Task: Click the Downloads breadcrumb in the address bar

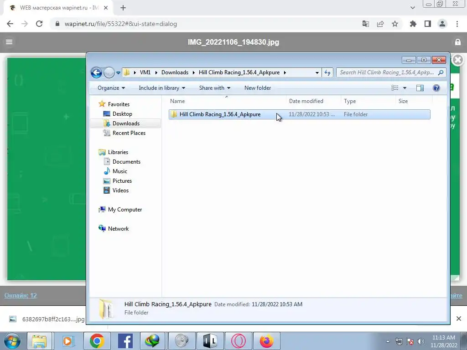Action: (x=175, y=72)
